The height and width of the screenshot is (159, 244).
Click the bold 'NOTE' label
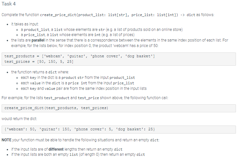point(6,140)
